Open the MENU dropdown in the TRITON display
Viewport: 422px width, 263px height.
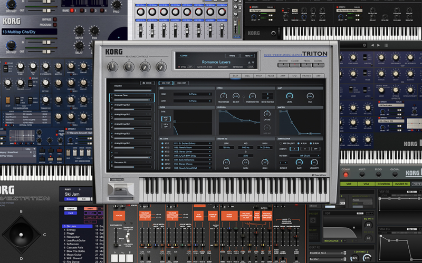248,56
